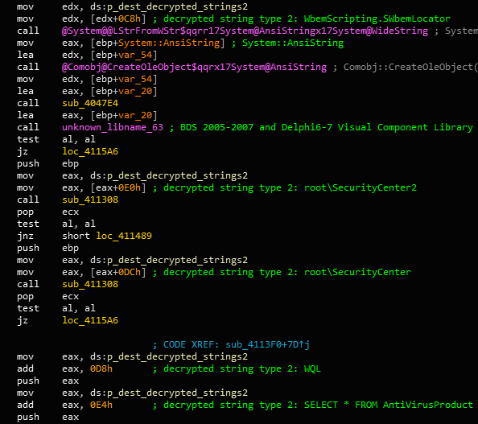The width and height of the screenshot is (478, 424).
Task: Select the 0E0h offset operand
Action: click(x=130, y=187)
